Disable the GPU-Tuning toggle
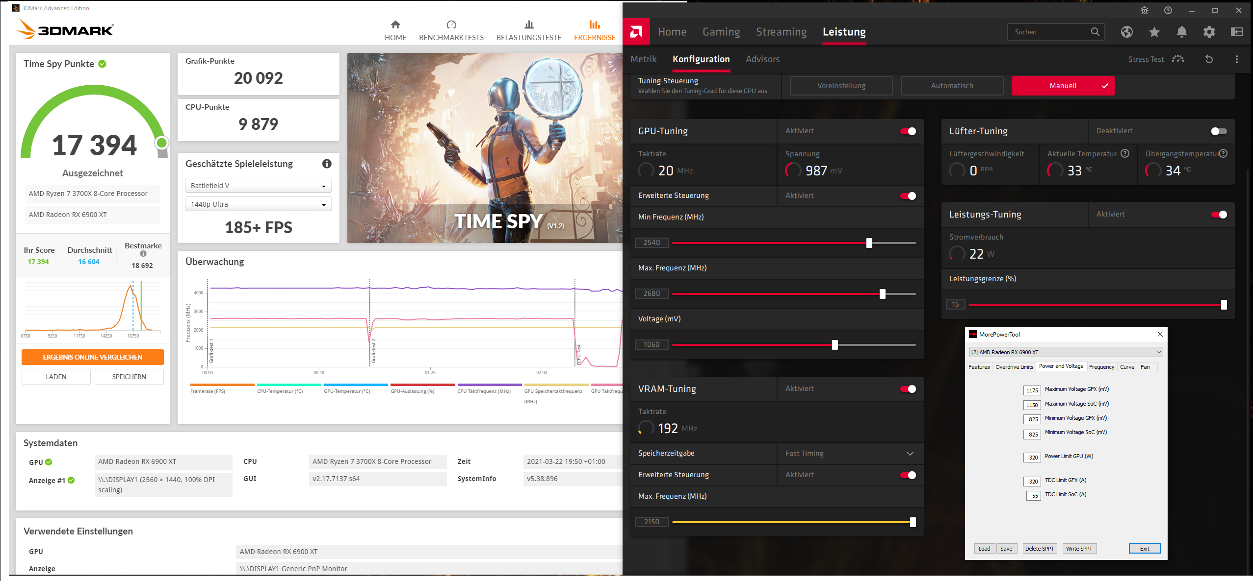Viewport: 1253px width, 581px height. 908,131
